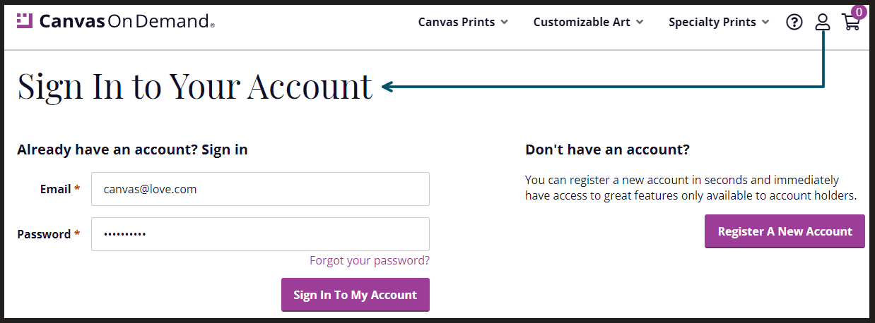This screenshot has width=875, height=323.
Task: Open the user account icon
Action: [822, 23]
